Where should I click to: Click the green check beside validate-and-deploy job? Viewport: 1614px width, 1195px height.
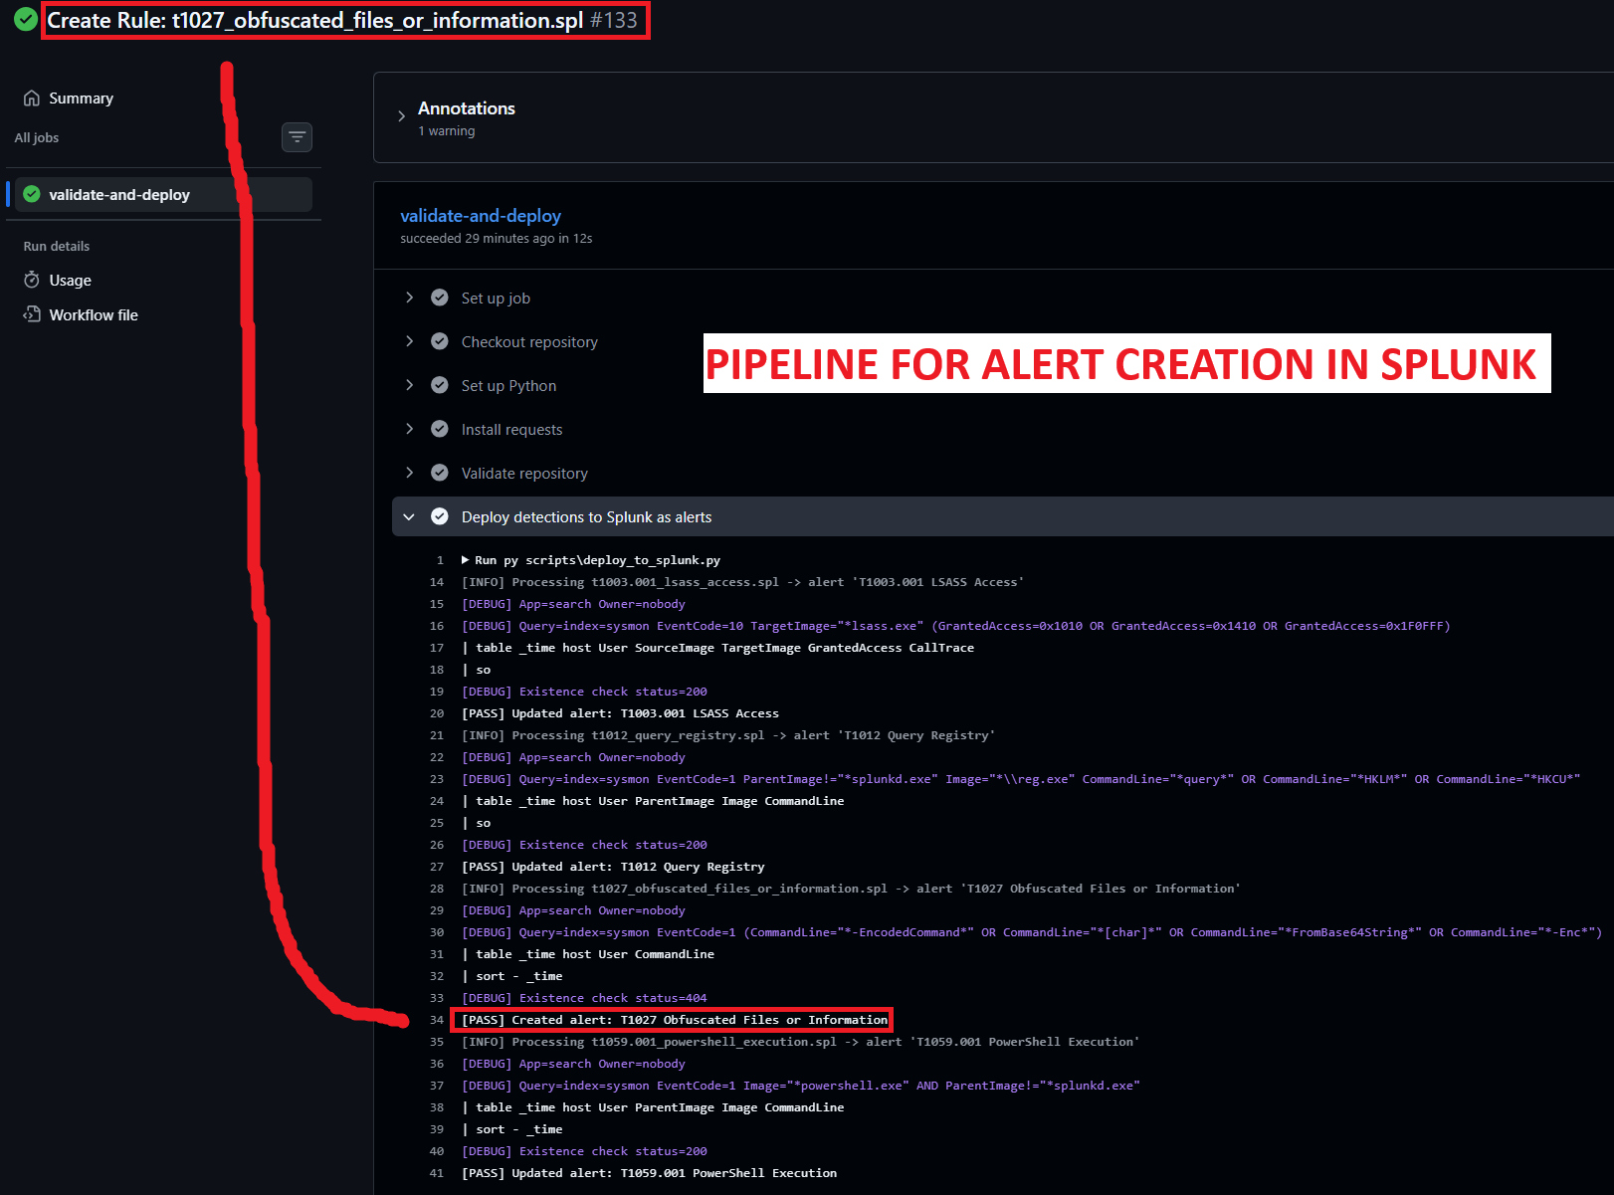point(31,194)
